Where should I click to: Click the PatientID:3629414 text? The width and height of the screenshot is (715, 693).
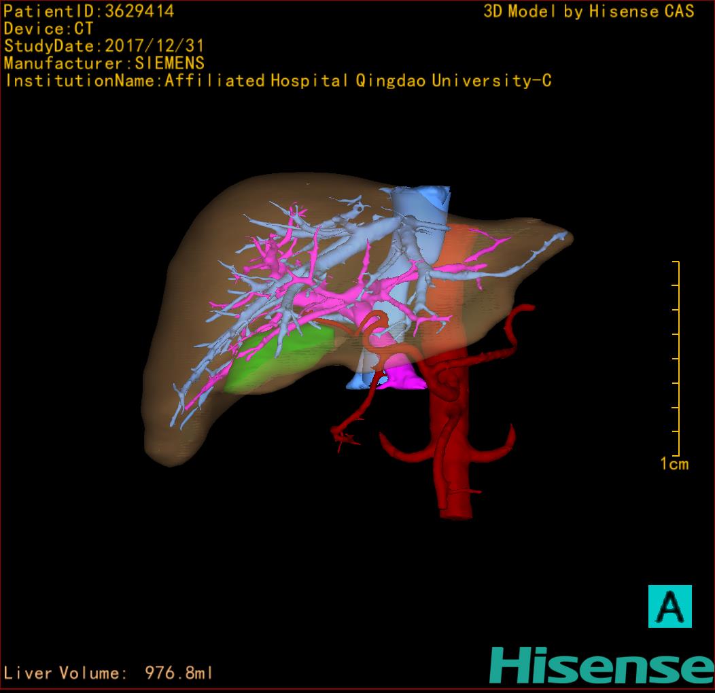pos(89,12)
